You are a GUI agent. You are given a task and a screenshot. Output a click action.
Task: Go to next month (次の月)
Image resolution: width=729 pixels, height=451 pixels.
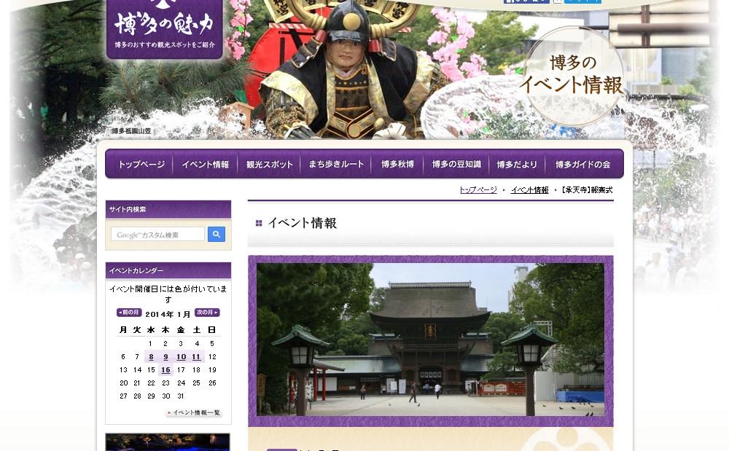pyautogui.click(x=207, y=313)
